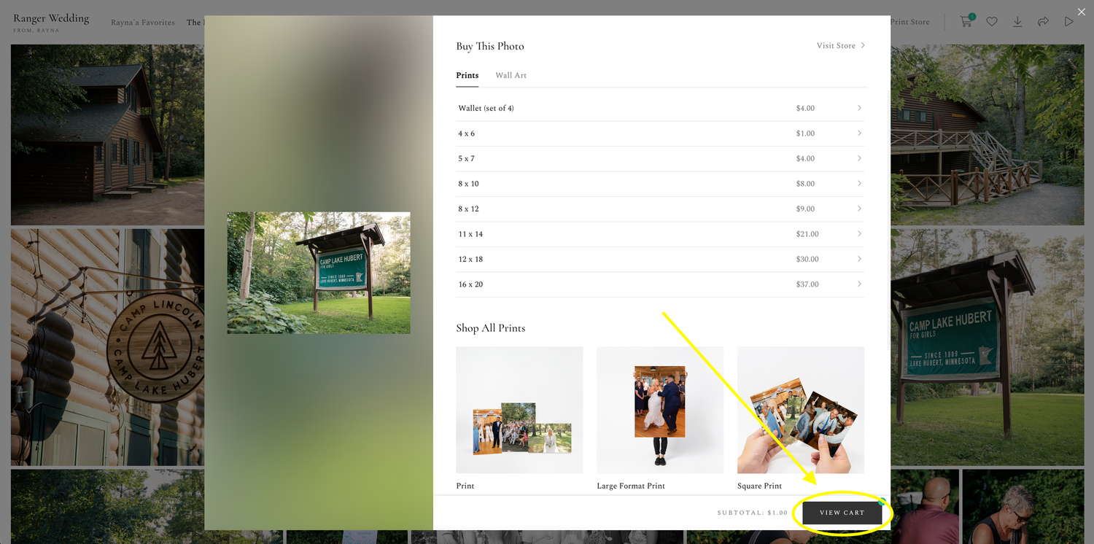Switch to the Wall Art tab
This screenshot has height=544, width=1094.
[x=511, y=75]
